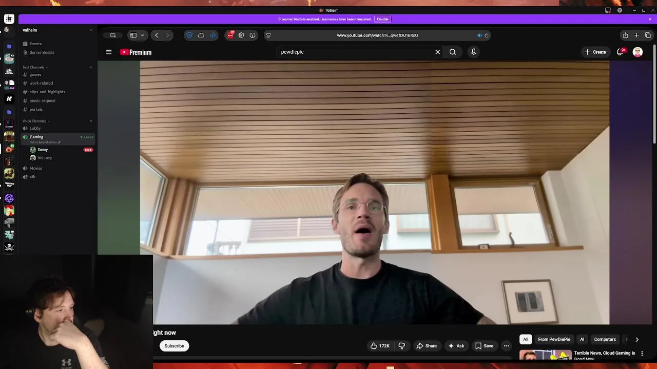Open Events in the Valheim server
This screenshot has height=369, width=657.
tap(35, 44)
